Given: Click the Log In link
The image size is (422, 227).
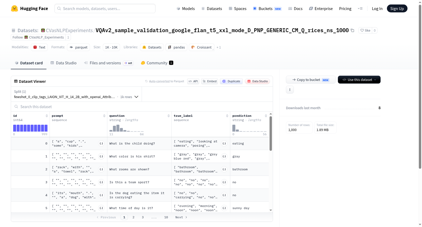Looking at the screenshot, I should (377, 9).
